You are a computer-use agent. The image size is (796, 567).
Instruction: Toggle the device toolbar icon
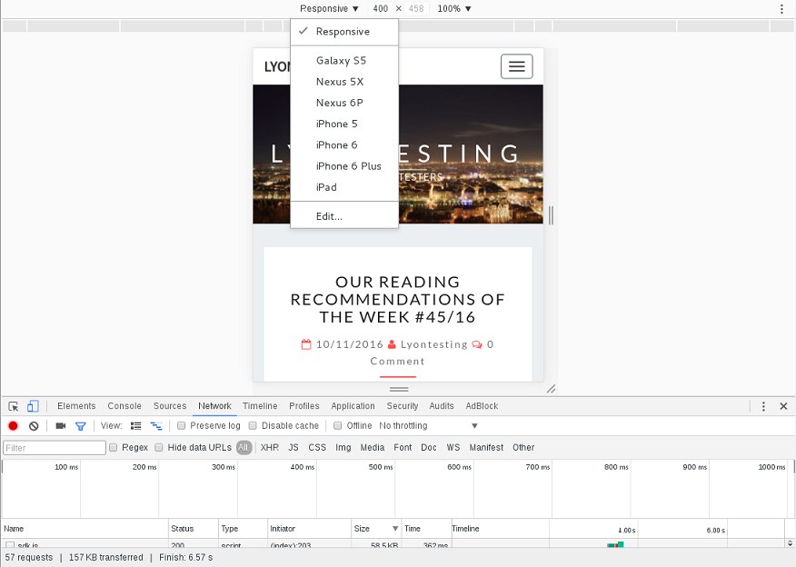33,406
